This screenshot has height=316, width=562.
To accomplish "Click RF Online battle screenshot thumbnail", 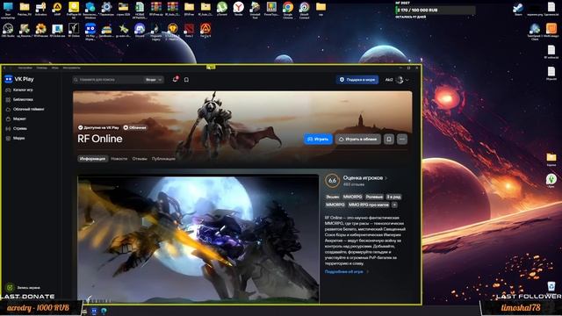I will coord(198,239).
